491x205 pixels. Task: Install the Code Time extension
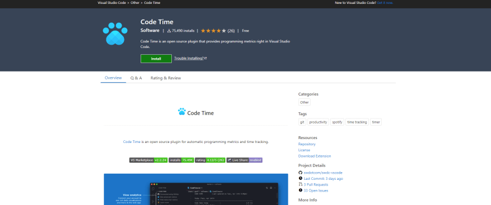[156, 59]
